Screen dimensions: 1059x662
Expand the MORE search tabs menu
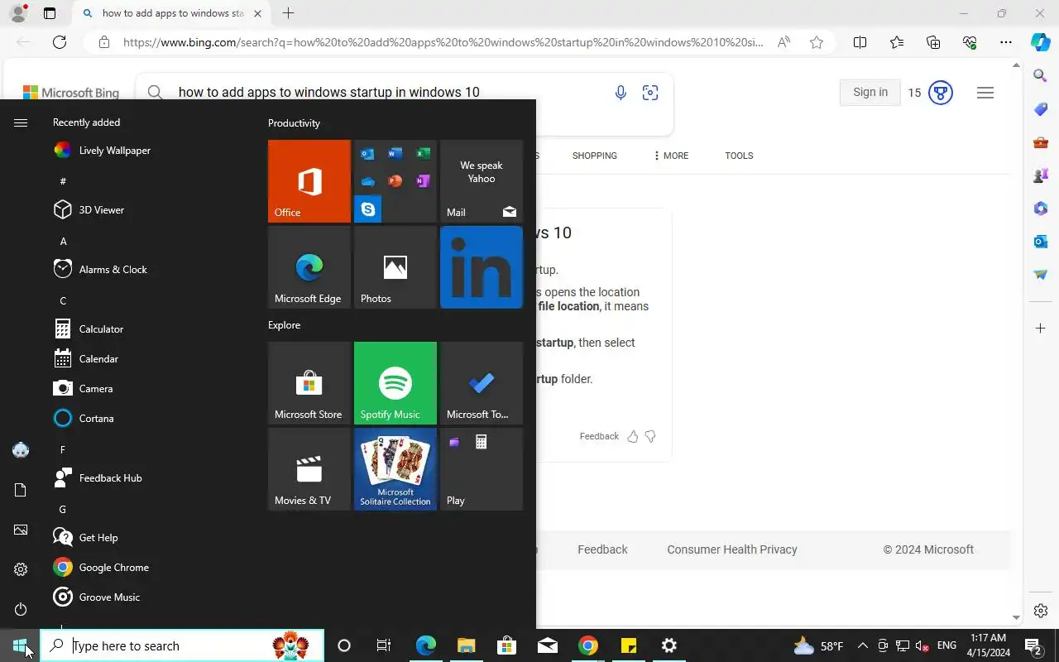coord(671,156)
